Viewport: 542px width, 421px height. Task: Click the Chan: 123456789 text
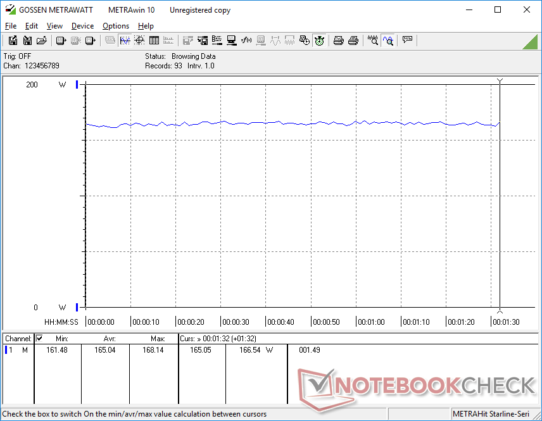(x=32, y=66)
